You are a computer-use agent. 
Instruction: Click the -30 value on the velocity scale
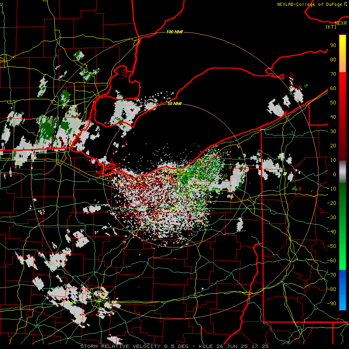(x=332, y=218)
